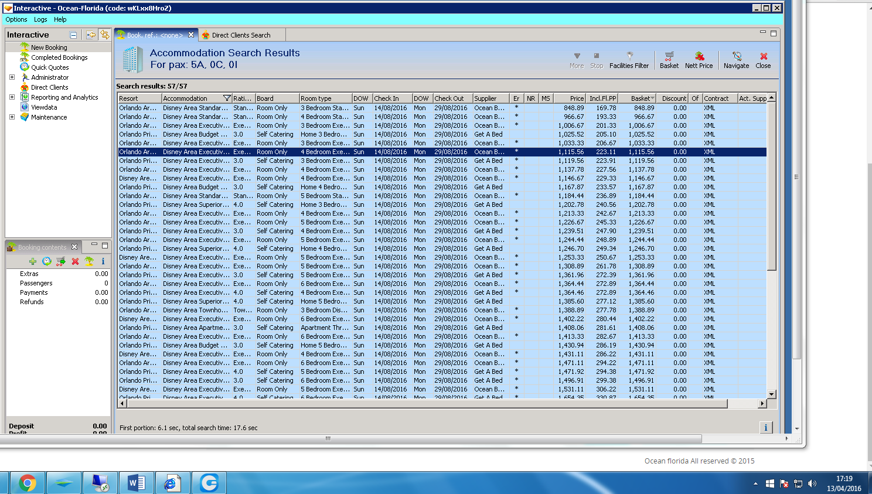Open Microsoft Word from the taskbar

136,483
